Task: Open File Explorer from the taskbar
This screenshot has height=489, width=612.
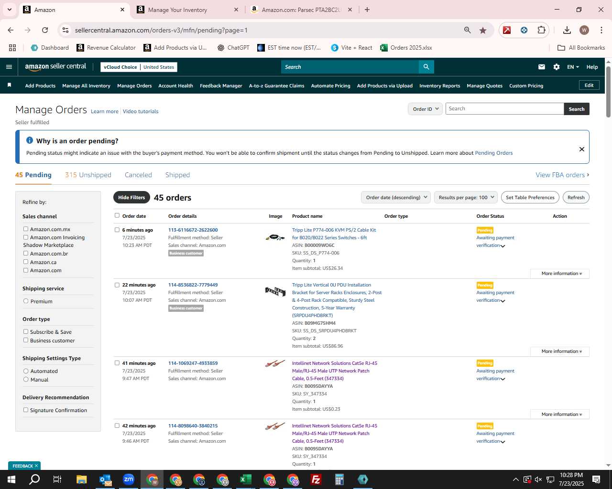Action: (81, 479)
